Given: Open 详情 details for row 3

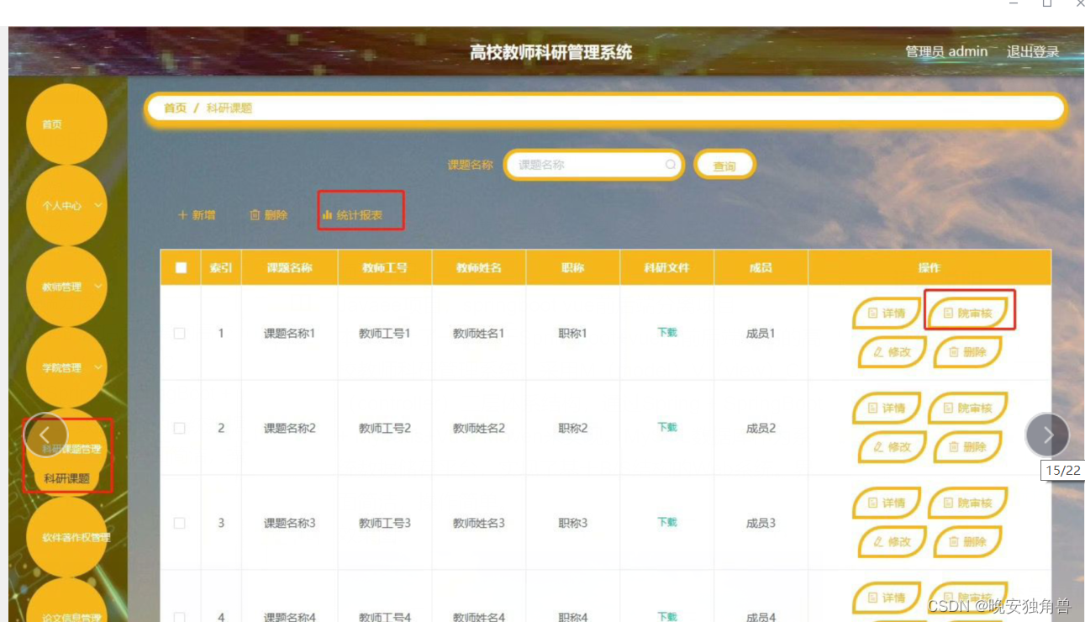Looking at the screenshot, I should pyautogui.click(x=887, y=503).
